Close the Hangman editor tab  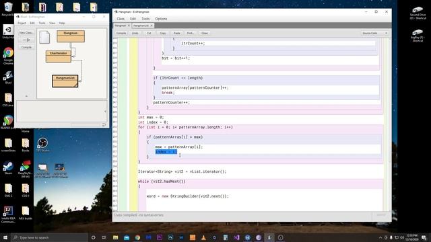(x=129, y=26)
